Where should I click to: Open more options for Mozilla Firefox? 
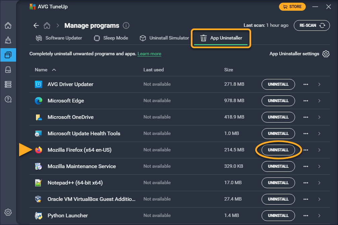[x=305, y=150]
